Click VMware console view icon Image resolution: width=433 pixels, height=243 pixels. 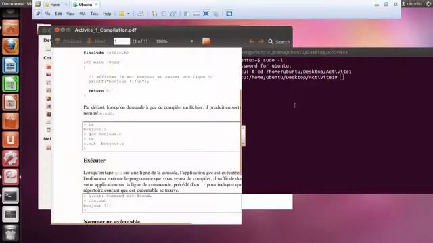coord(229,13)
